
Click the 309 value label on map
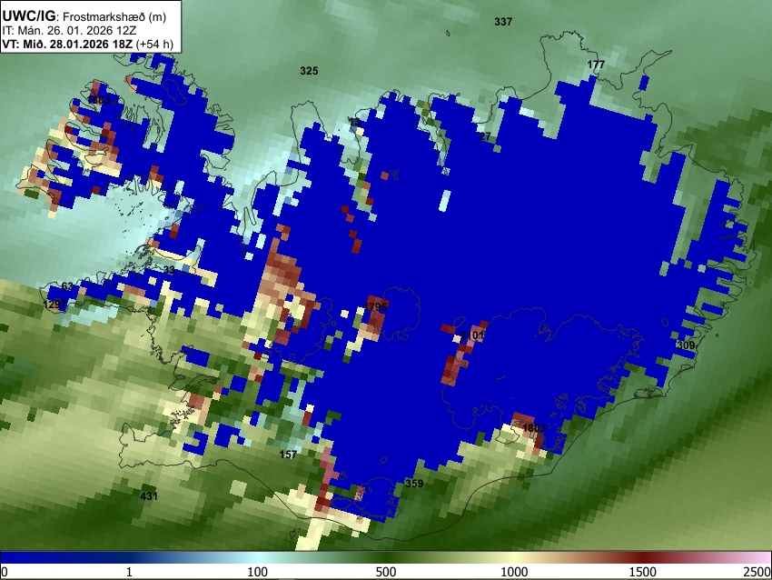(x=686, y=345)
